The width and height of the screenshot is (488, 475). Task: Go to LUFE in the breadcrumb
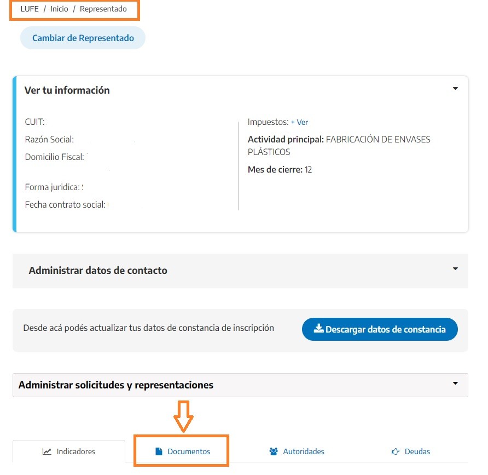30,9
